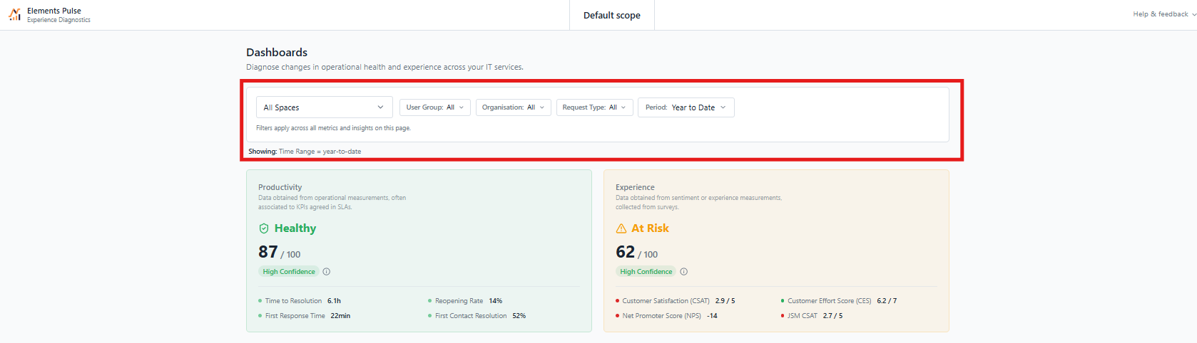Click Elements Pulse app name

pos(54,11)
